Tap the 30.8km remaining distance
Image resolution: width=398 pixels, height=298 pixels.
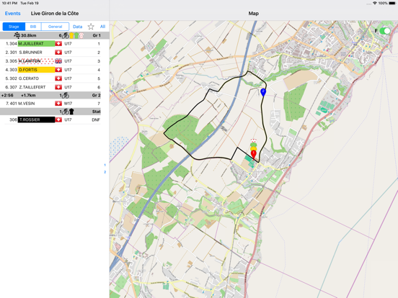28,35
